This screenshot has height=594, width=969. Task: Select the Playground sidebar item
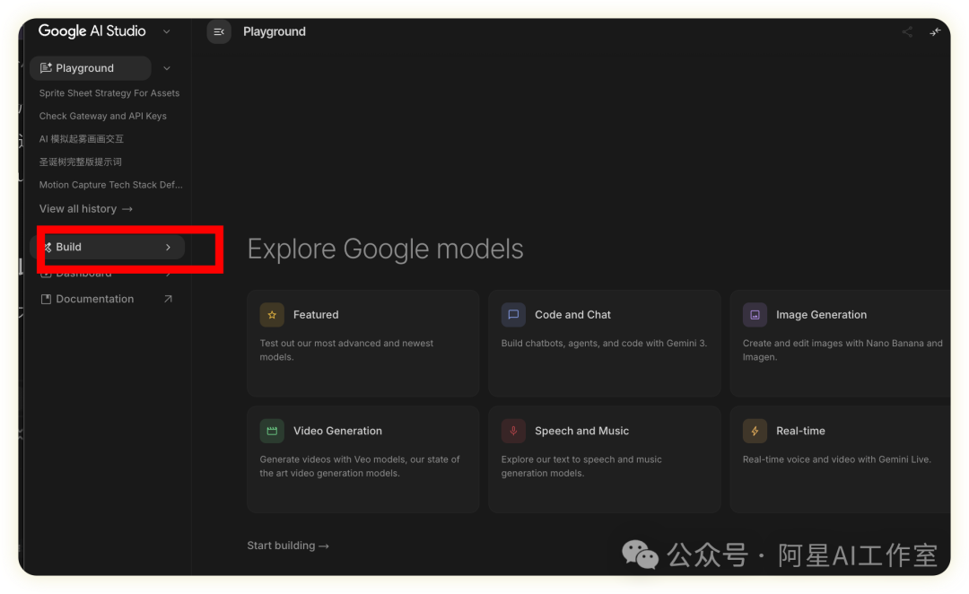84,68
